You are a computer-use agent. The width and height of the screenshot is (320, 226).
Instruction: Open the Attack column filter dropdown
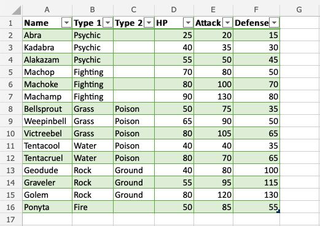(227, 23)
